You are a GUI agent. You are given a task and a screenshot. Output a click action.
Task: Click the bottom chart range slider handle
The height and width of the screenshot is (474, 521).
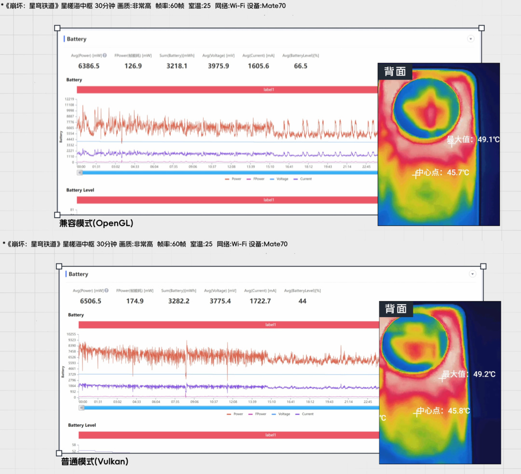[82, 407]
